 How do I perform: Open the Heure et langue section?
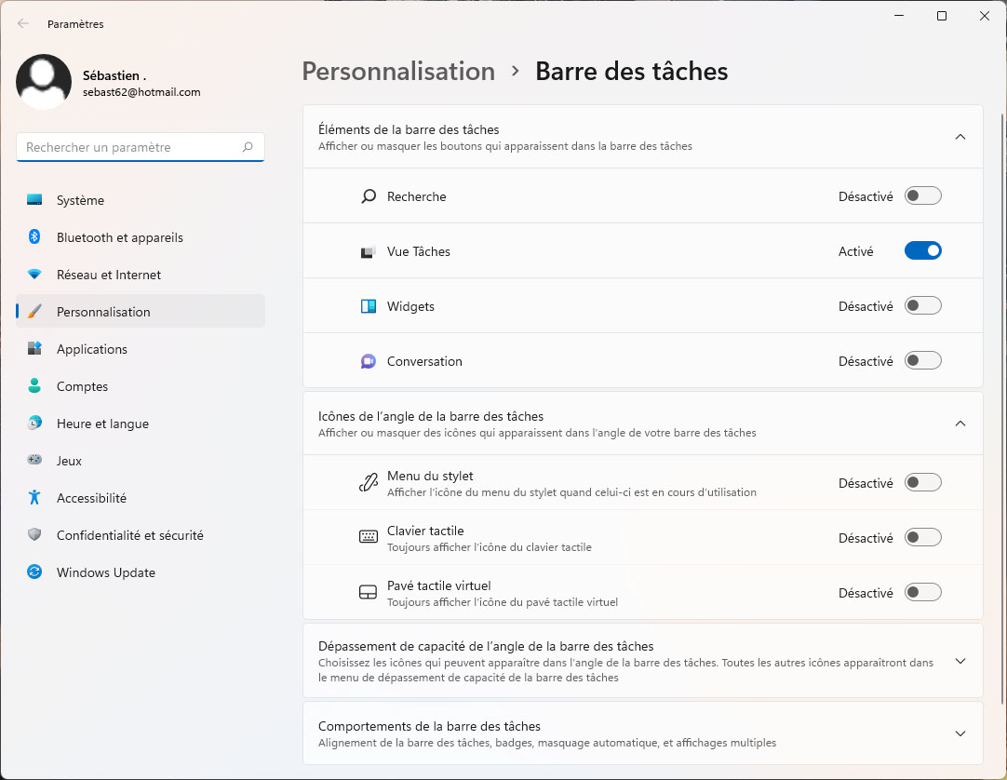pyautogui.click(x=102, y=424)
